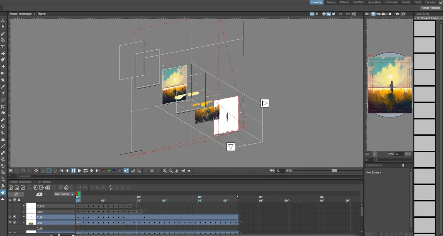This screenshot has width=443, height=236.
Task: Select the Geometric shapes tool
Action: (3, 40)
